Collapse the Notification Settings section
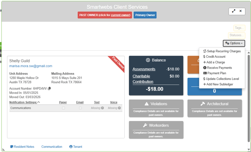This screenshot has height=152, width=251. pyautogui.click(x=39, y=102)
